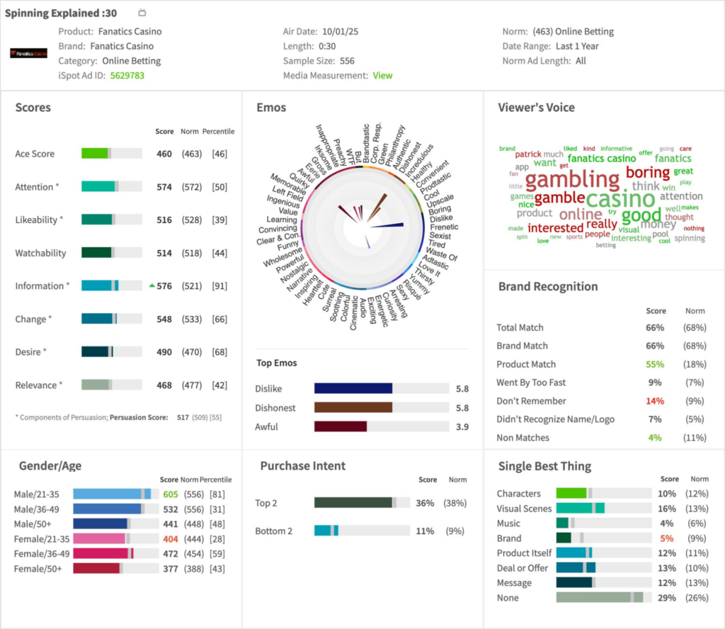The width and height of the screenshot is (725, 629).
Task: Click the Media Measurement View link
Action: tap(382, 75)
